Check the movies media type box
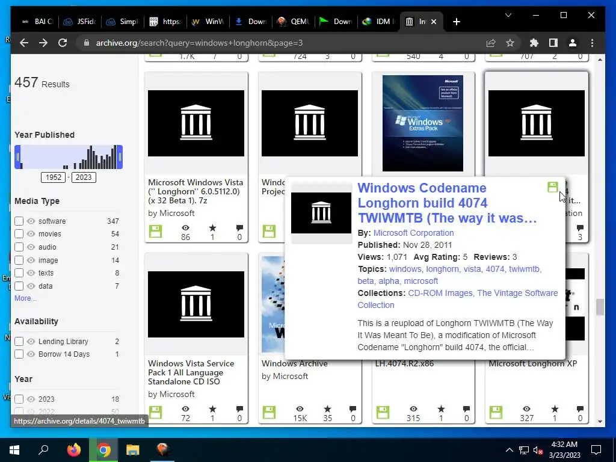 pyautogui.click(x=19, y=234)
